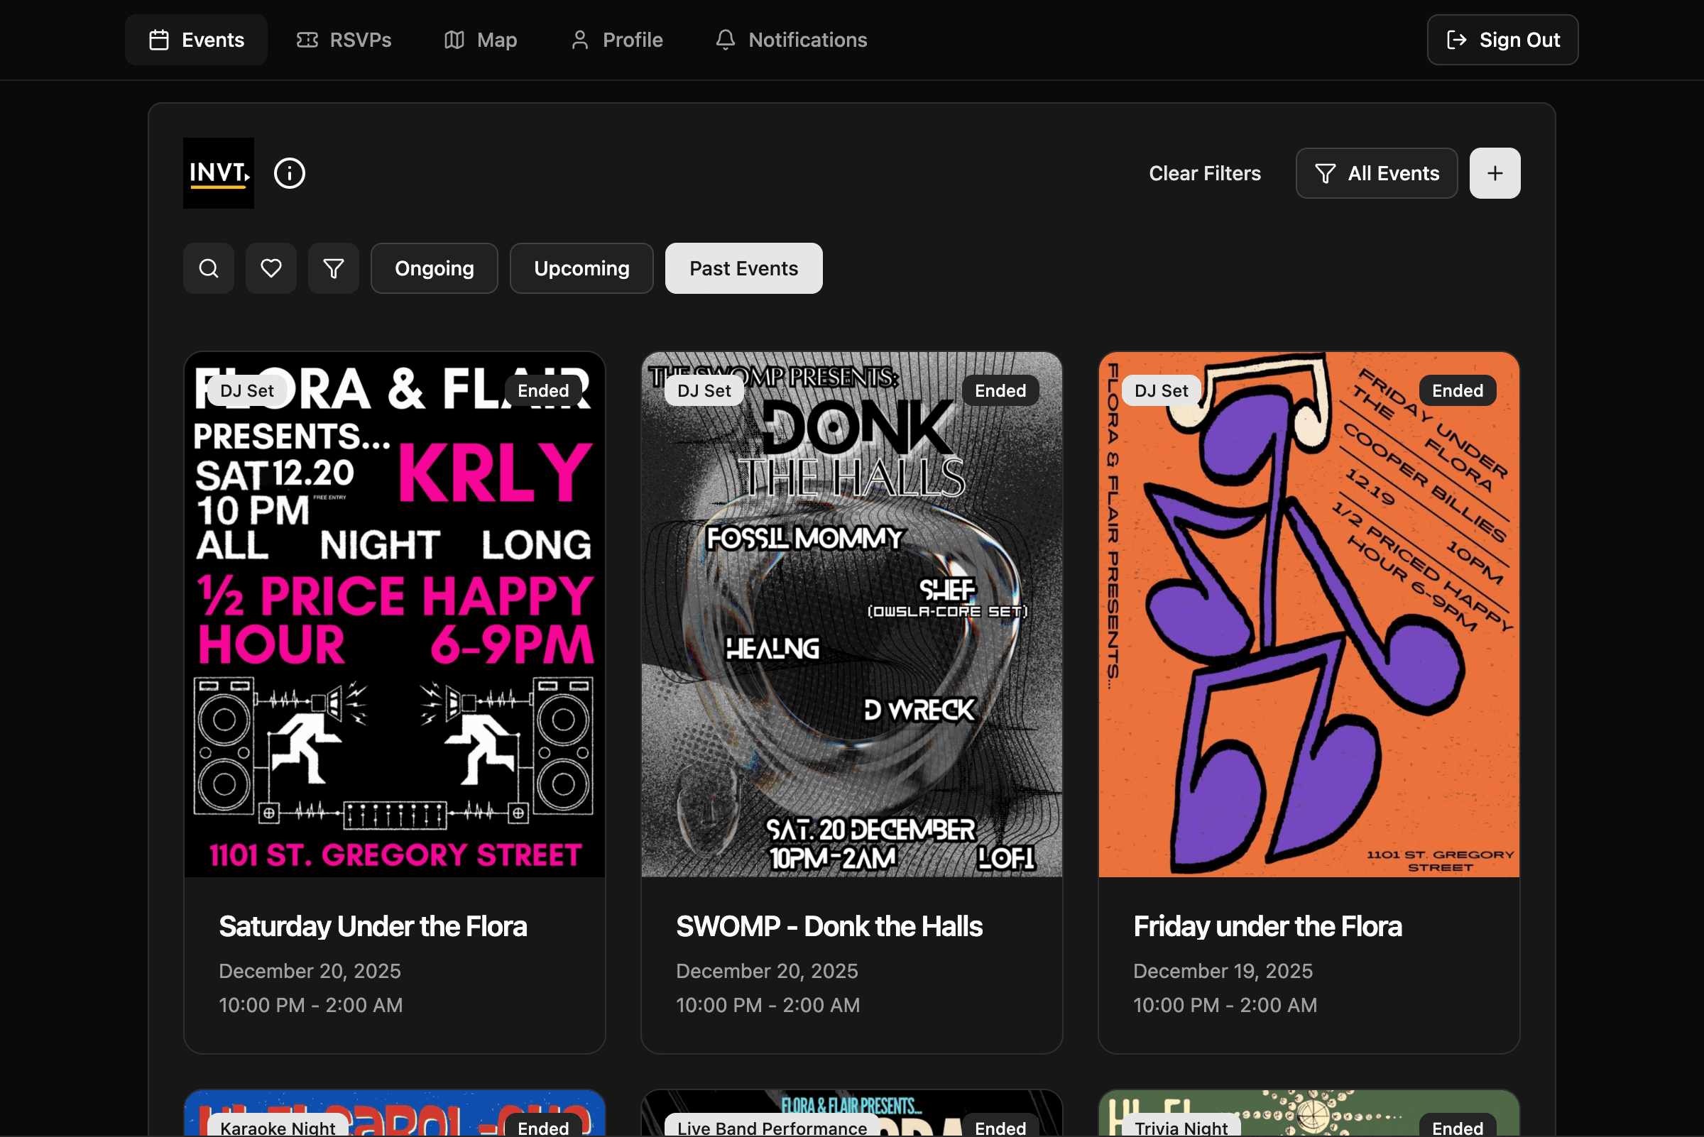
Task: Click the INVT logo
Action: click(x=219, y=173)
